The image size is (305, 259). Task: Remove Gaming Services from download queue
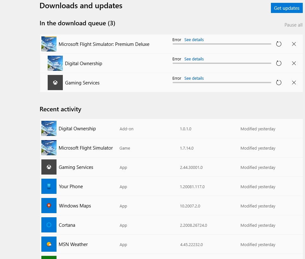coord(294,83)
